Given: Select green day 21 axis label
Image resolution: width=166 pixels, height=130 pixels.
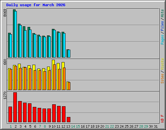Looking at the screenshot, I should (107, 126).
